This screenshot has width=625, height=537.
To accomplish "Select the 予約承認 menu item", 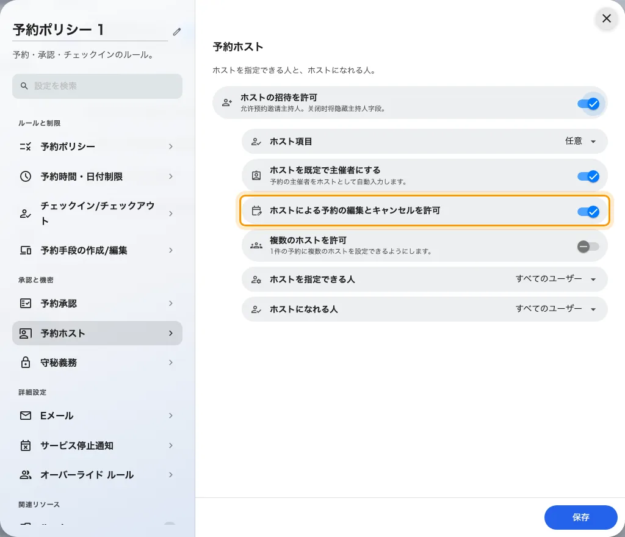I will pos(97,303).
